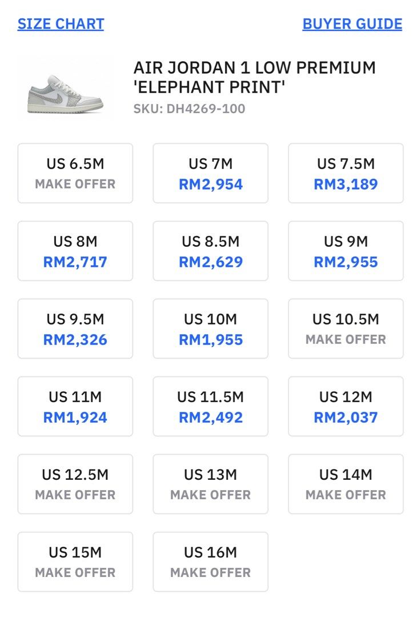
Task: Choose size US 9M for RM2,955
Action: coord(346,251)
